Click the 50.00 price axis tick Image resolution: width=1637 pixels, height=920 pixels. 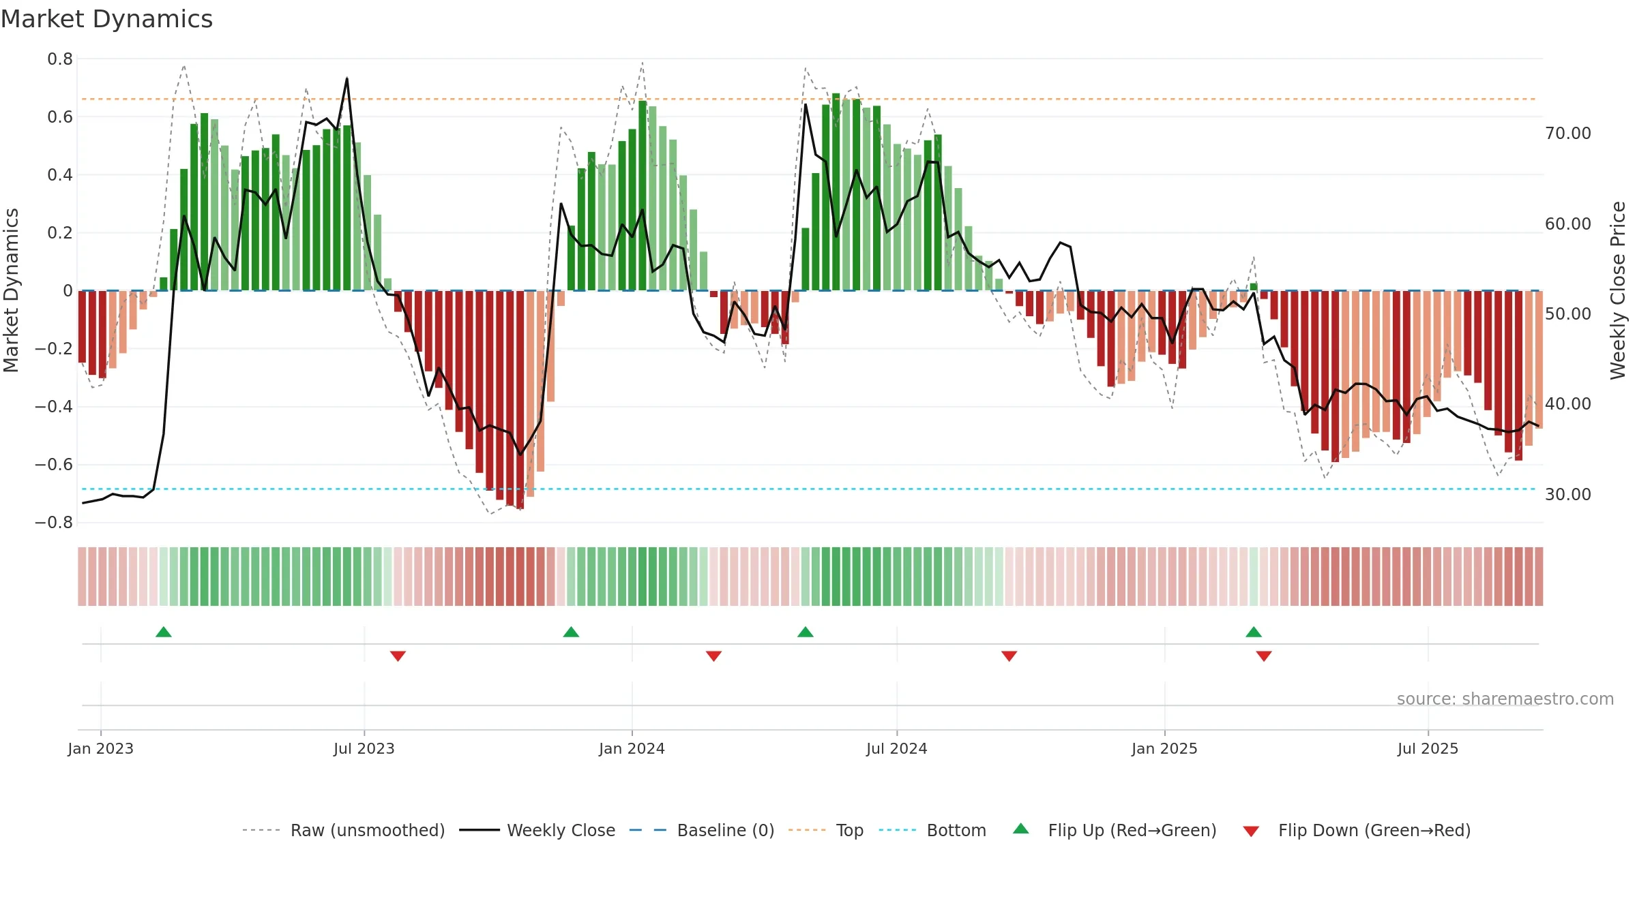tap(1568, 313)
